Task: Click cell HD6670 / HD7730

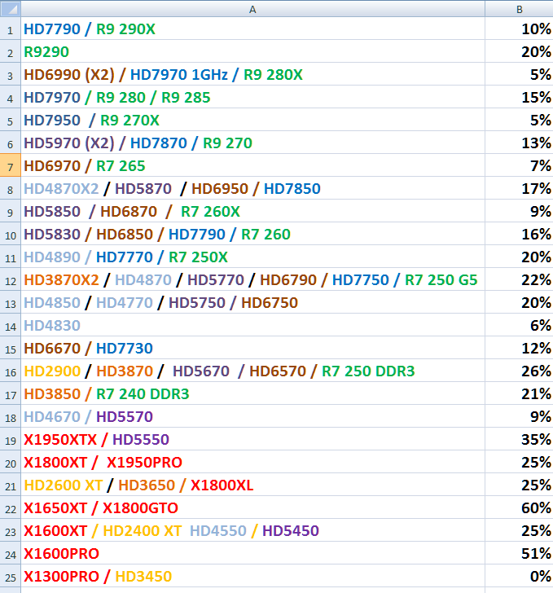Action: pyautogui.click(x=252, y=349)
